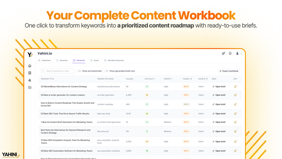Viewport: 282px width, 159px height.
Task: Open notifications bell icon
Action: coord(230,53)
